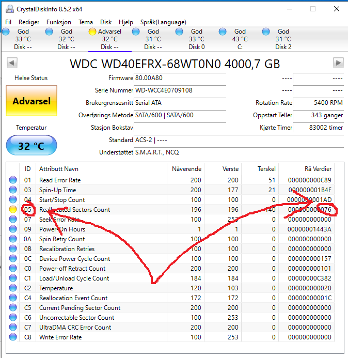Open the Hjelp menu
The height and width of the screenshot is (358, 348).
coord(126,22)
